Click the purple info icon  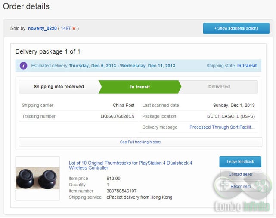pyautogui.click(x=23, y=66)
